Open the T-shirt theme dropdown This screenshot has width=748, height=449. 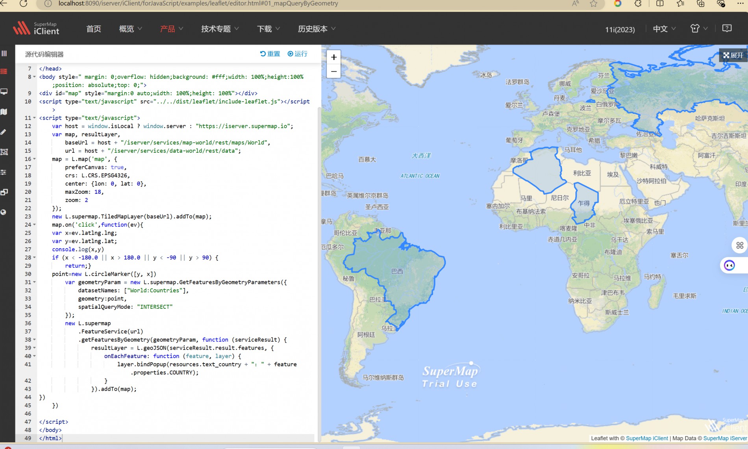pos(699,28)
